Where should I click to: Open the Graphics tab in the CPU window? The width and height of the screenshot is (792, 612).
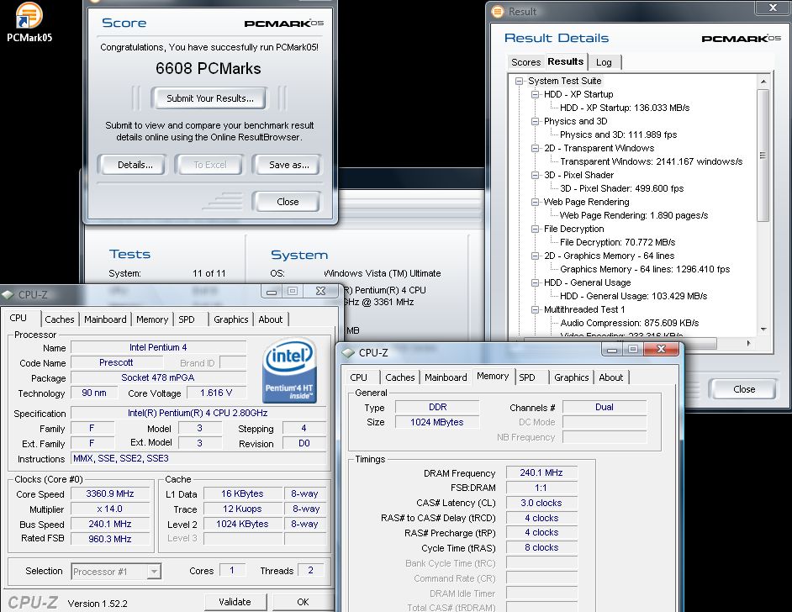pyautogui.click(x=231, y=319)
